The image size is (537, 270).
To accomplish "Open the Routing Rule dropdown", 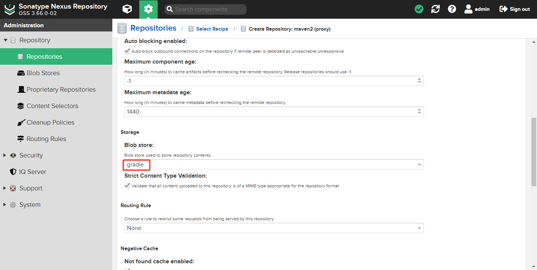I will (419, 228).
